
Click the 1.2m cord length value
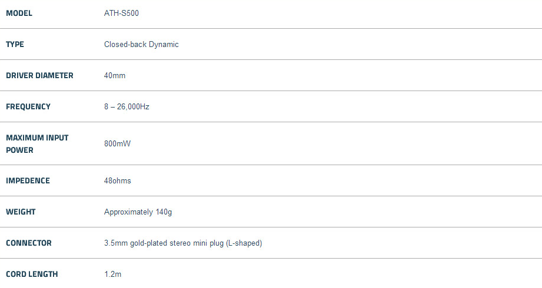point(112,274)
